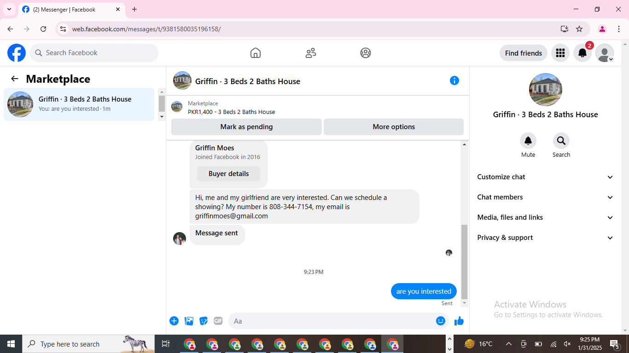629x353 pixels.
Task: Open the Windows notification center
Action: [614, 344]
